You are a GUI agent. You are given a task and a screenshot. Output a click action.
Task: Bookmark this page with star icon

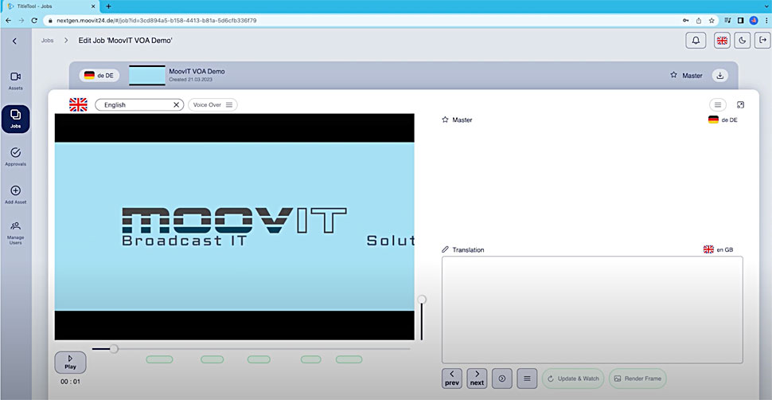click(x=712, y=21)
